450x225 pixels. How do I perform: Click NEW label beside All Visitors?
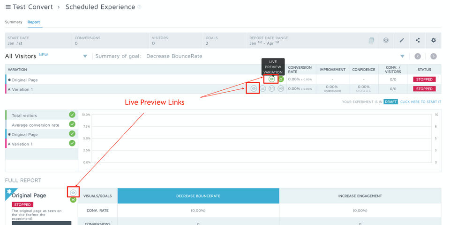click(43, 55)
